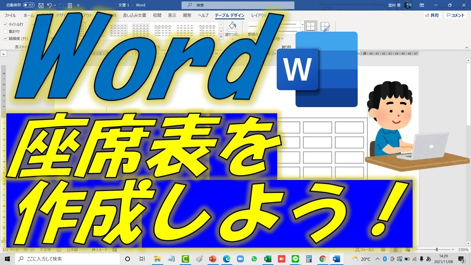
Task: Open the ファイル tab
Action: tap(10, 15)
